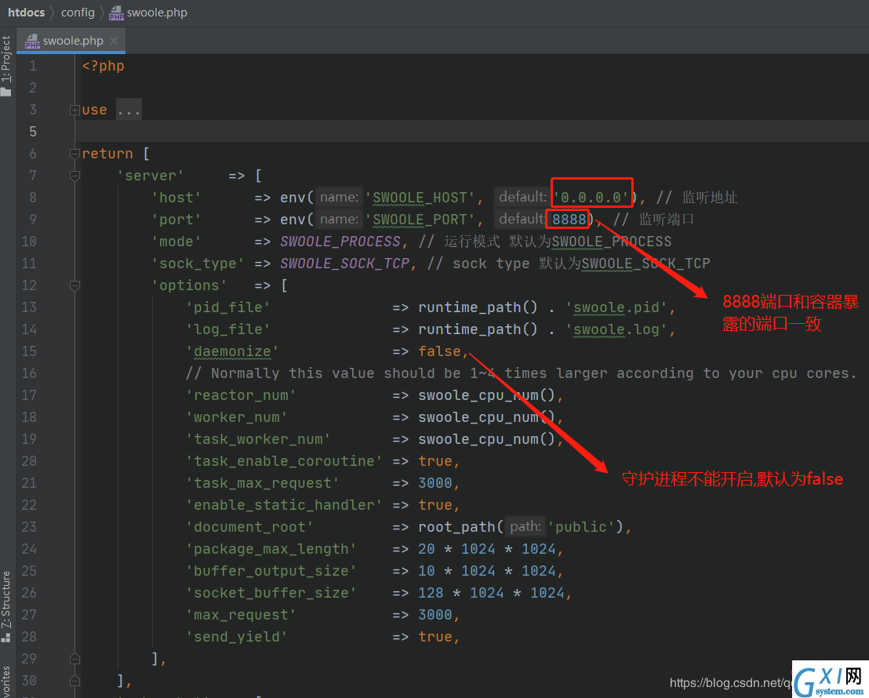Click the 3000 value of task_max_request
The height and width of the screenshot is (698, 869).
point(435,483)
